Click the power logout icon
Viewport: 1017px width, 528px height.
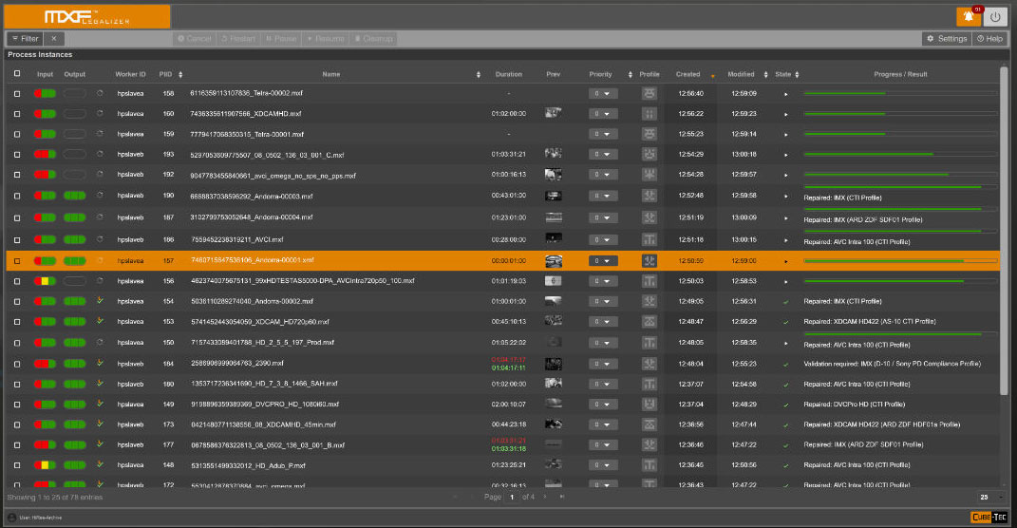(995, 16)
